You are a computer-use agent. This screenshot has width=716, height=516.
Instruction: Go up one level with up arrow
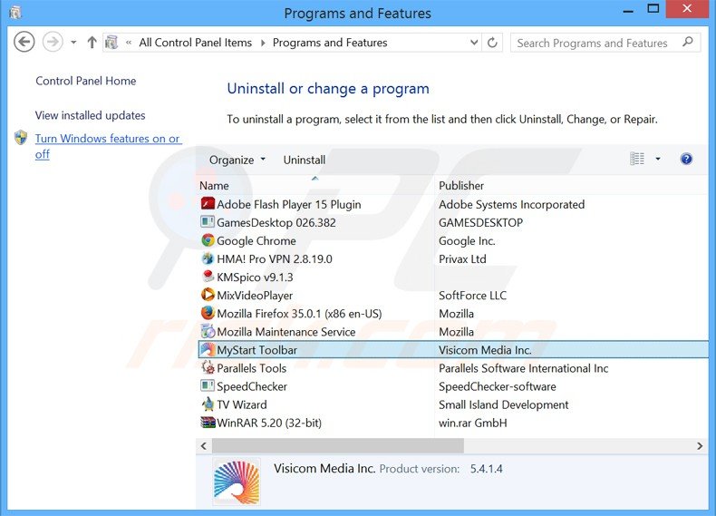pos(92,43)
